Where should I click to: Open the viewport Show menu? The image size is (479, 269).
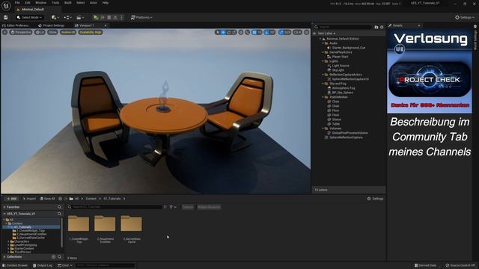[52, 32]
